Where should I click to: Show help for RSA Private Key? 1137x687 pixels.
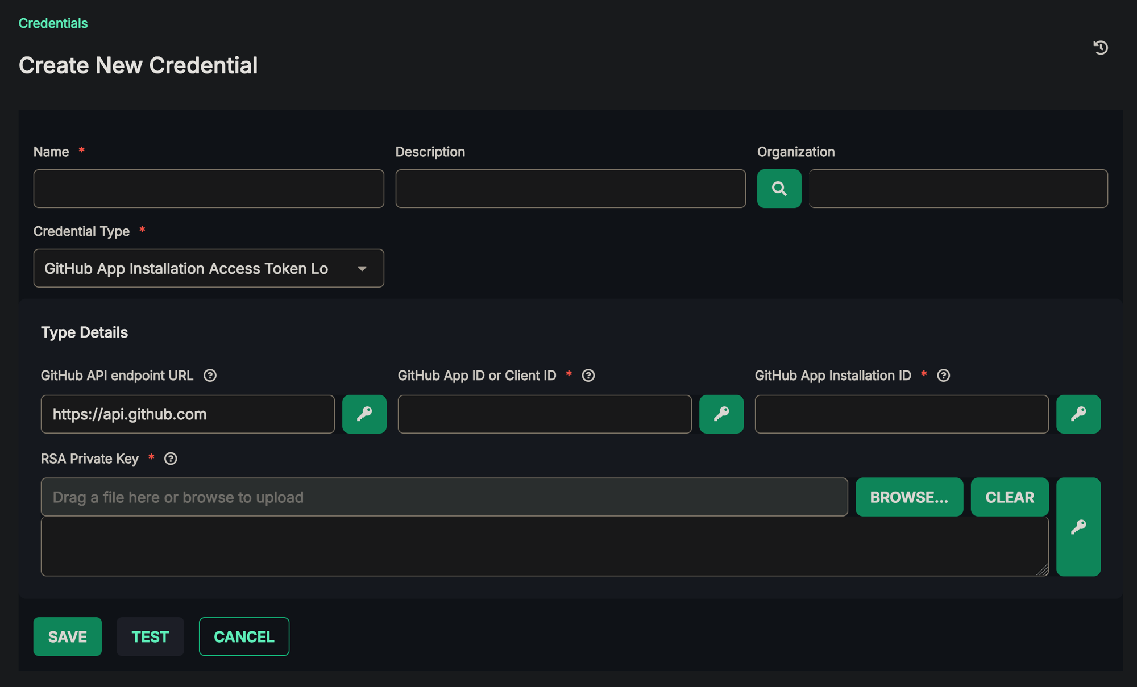tap(171, 459)
